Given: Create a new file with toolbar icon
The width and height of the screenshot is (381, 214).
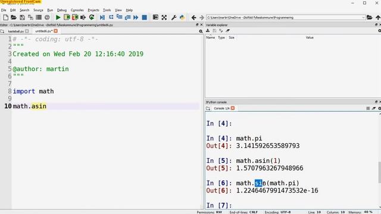Looking at the screenshot, I should coord(5,17).
